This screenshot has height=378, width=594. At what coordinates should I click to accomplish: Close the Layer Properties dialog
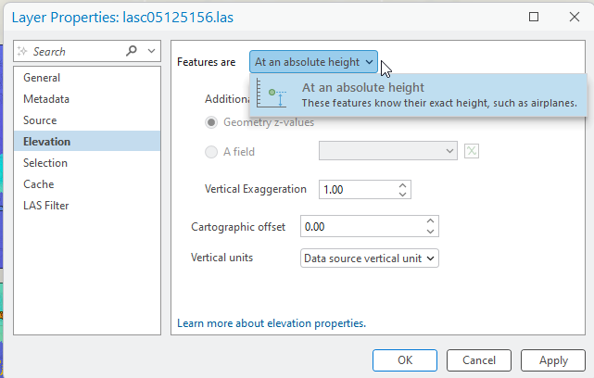point(575,17)
